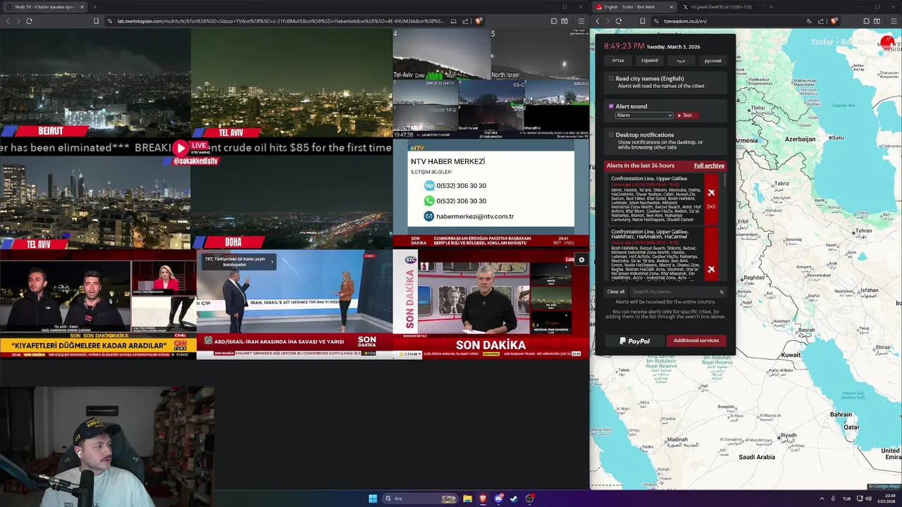Disable the Alert sound checkbox

pos(611,106)
